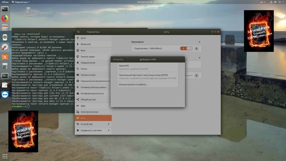Image resolution: width=286 pixels, height=161 pixels.
Task: Open the Конфиденциальность panel
Action: click(x=93, y=93)
